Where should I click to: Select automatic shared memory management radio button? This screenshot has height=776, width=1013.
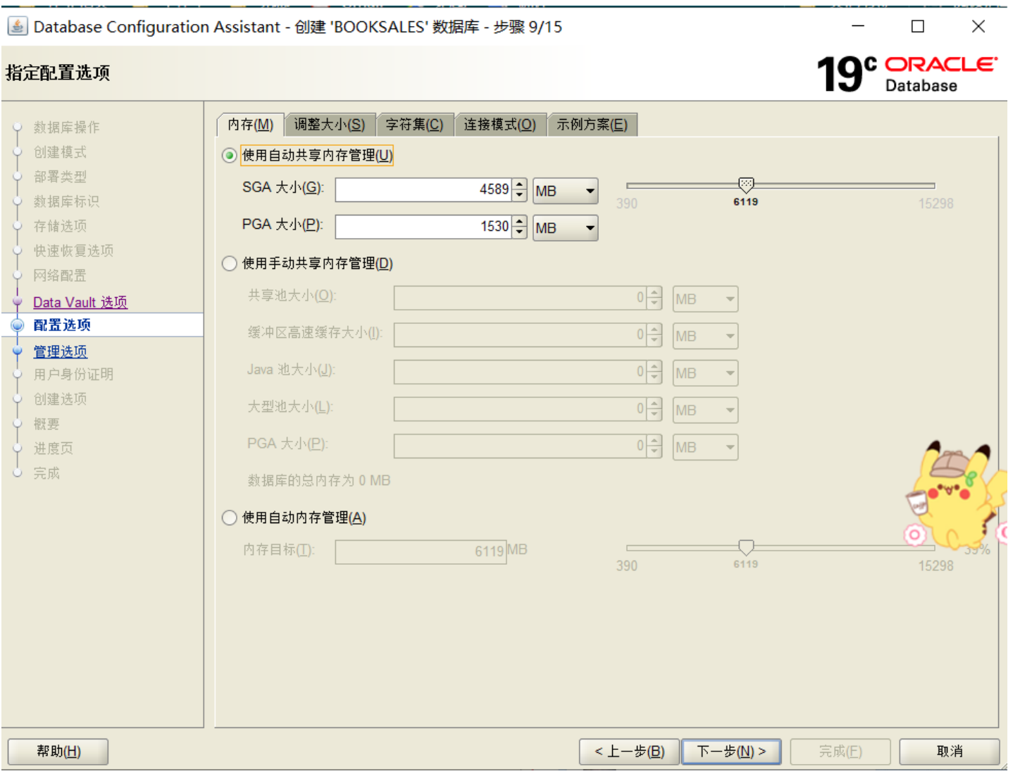[229, 156]
